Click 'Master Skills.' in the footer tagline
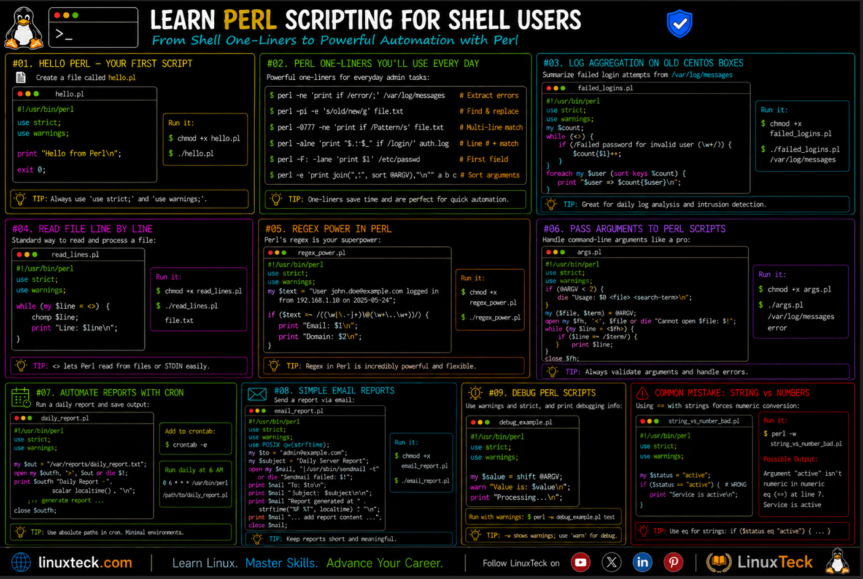The image size is (863, 579). (x=281, y=563)
